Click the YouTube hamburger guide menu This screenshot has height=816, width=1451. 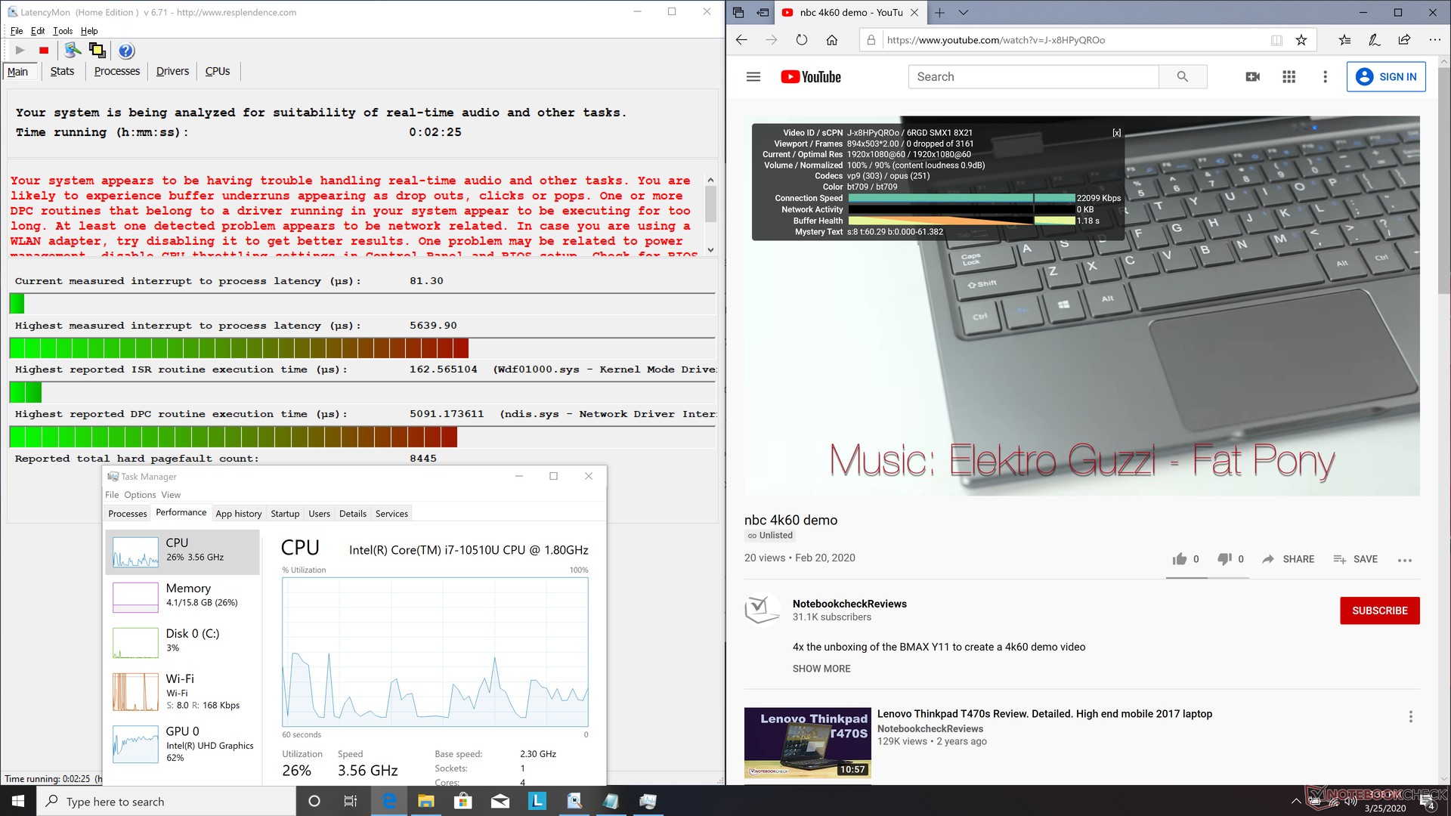(x=753, y=76)
